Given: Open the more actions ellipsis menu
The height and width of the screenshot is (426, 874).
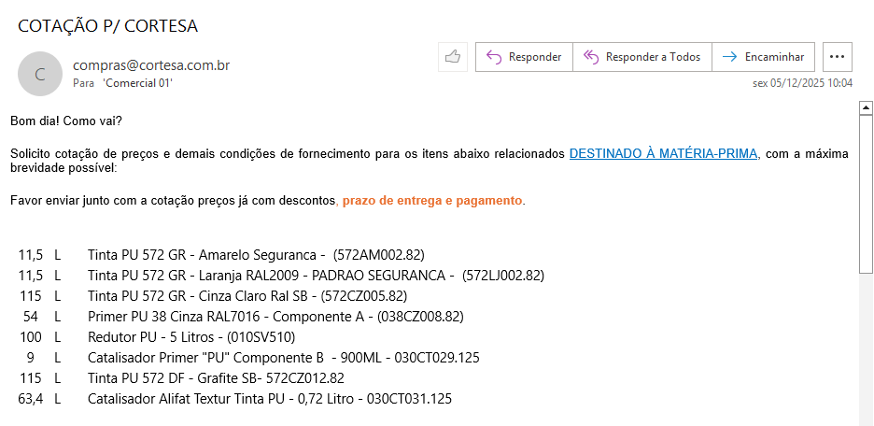Looking at the screenshot, I should pyautogui.click(x=837, y=57).
